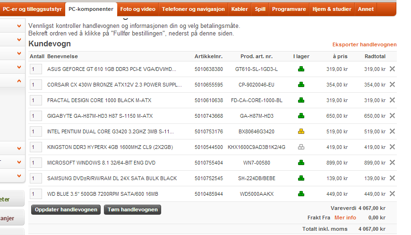Open ASUS GEFORCE GT 610 product name
The image size is (411, 235).
pyautogui.click(x=111, y=69)
